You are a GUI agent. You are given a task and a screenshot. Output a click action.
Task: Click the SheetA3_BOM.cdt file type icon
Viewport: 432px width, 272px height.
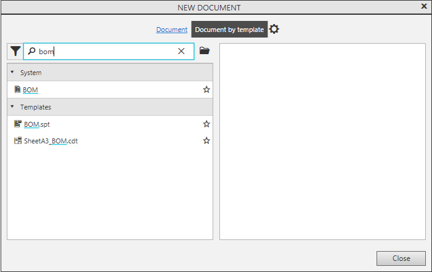18,140
